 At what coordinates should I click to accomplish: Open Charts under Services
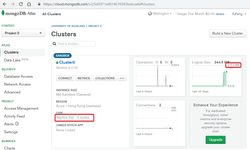(10, 148)
